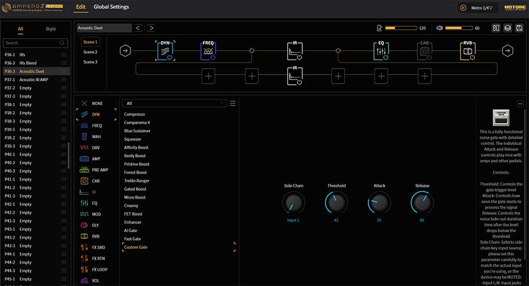Select the RVB module in signal chain
The width and height of the screenshot is (529, 286).
coord(467,51)
